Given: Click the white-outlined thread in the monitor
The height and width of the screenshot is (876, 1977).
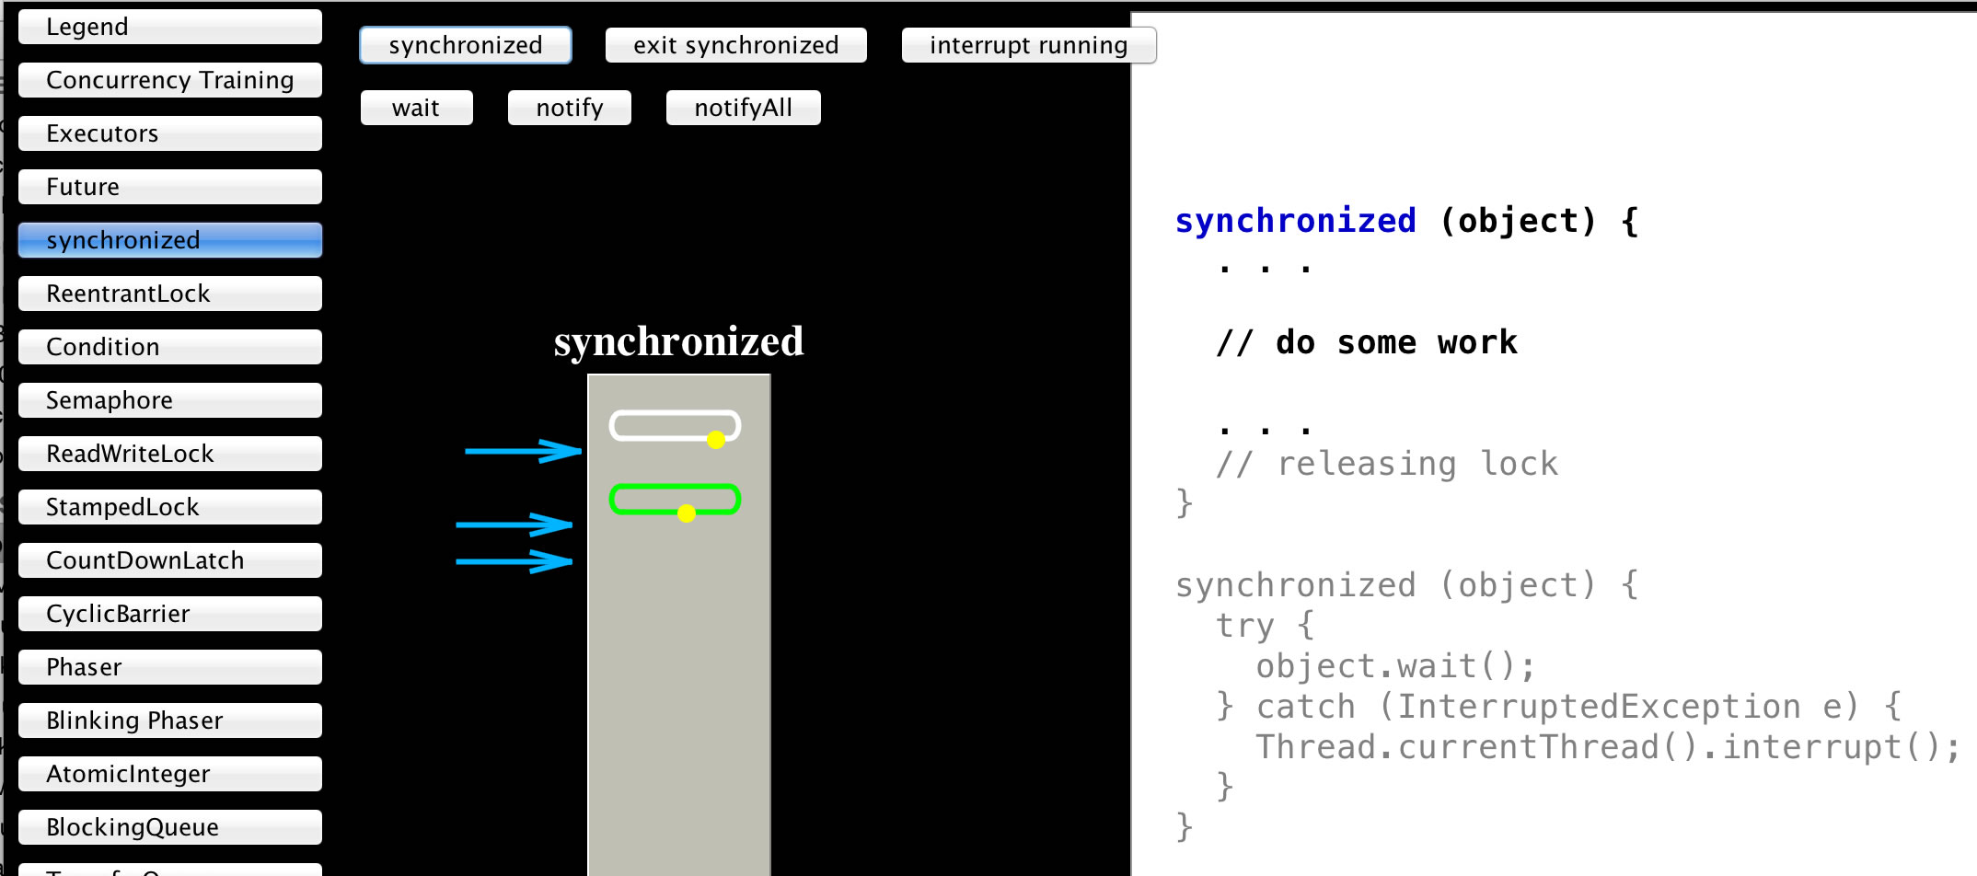Looking at the screenshot, I should pyautogui.click(x=675, y=426).
